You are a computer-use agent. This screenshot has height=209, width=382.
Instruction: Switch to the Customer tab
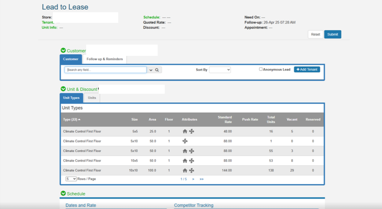click(71, 59)
